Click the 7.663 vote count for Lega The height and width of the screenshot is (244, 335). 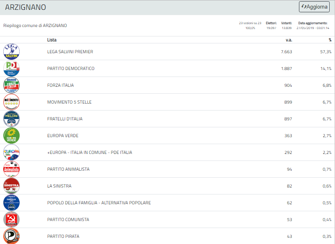[x=286, y=52]
